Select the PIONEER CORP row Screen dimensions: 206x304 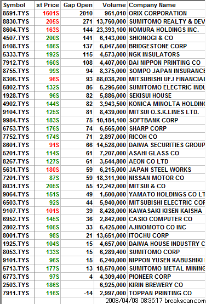pos(104,277)
